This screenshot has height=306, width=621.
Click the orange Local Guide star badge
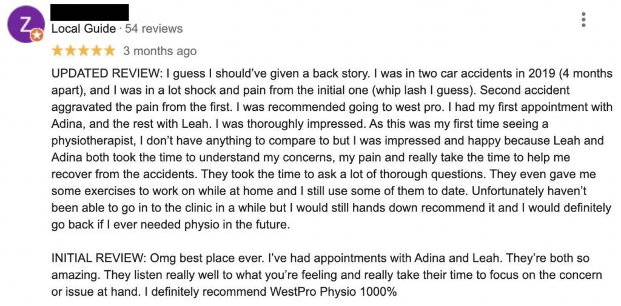pos(36,35)
